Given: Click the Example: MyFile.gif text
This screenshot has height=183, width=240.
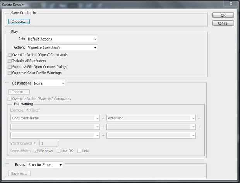Looking at the screenshot, I should 25,110.
